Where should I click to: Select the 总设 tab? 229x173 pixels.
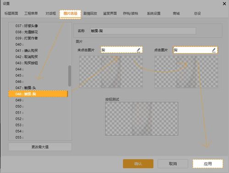point(197,13)
